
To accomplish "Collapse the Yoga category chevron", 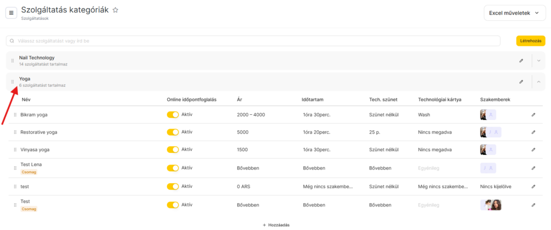I will (x=539, y=81).
